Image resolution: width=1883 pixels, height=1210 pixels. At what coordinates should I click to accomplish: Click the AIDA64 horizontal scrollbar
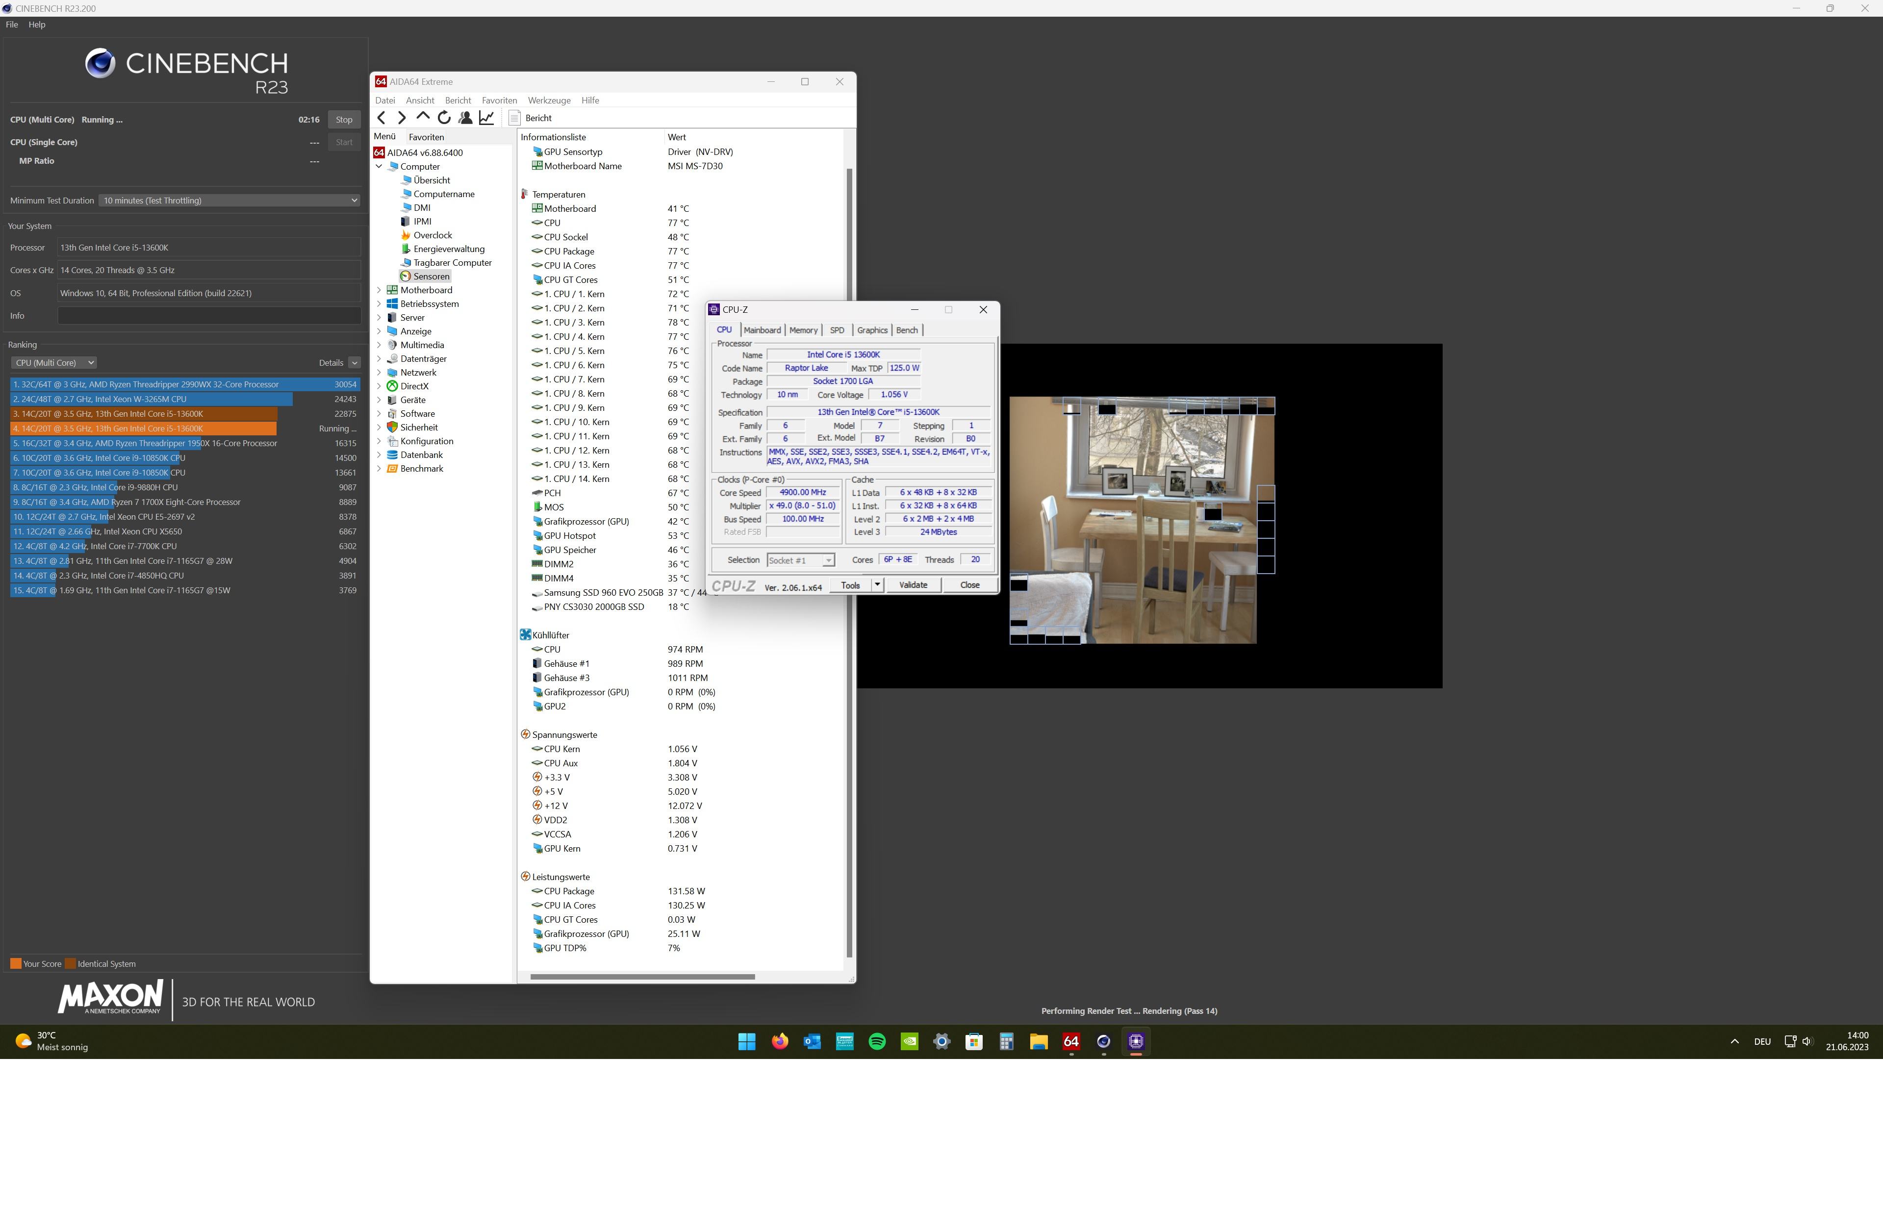pos(642,977)
